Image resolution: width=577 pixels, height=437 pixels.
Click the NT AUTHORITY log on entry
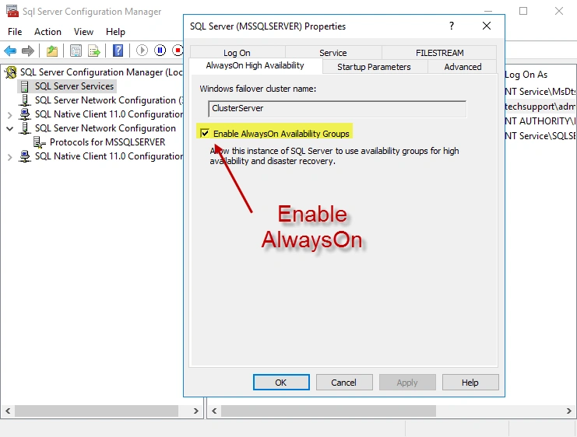point(540,121)
